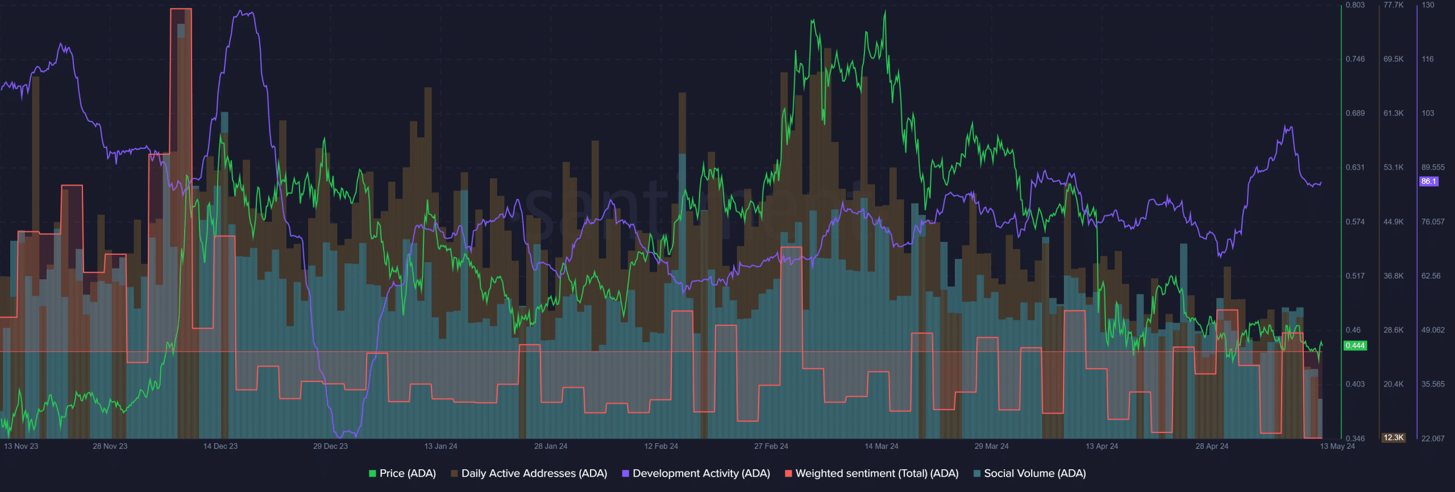Click the brown Daily Active Addresses swatch
The height and width of the screenshot is (492, 1455).
[x=454, y=473]
